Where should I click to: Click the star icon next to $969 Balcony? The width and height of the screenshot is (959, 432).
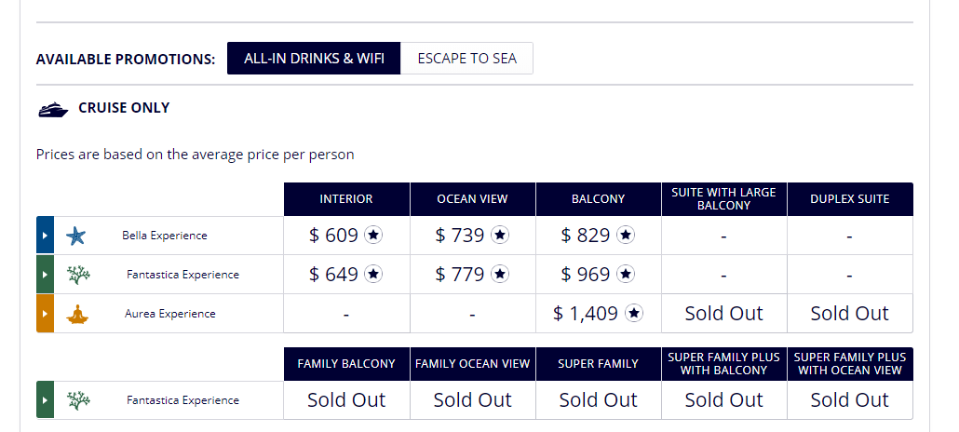(x=626, y=275)
